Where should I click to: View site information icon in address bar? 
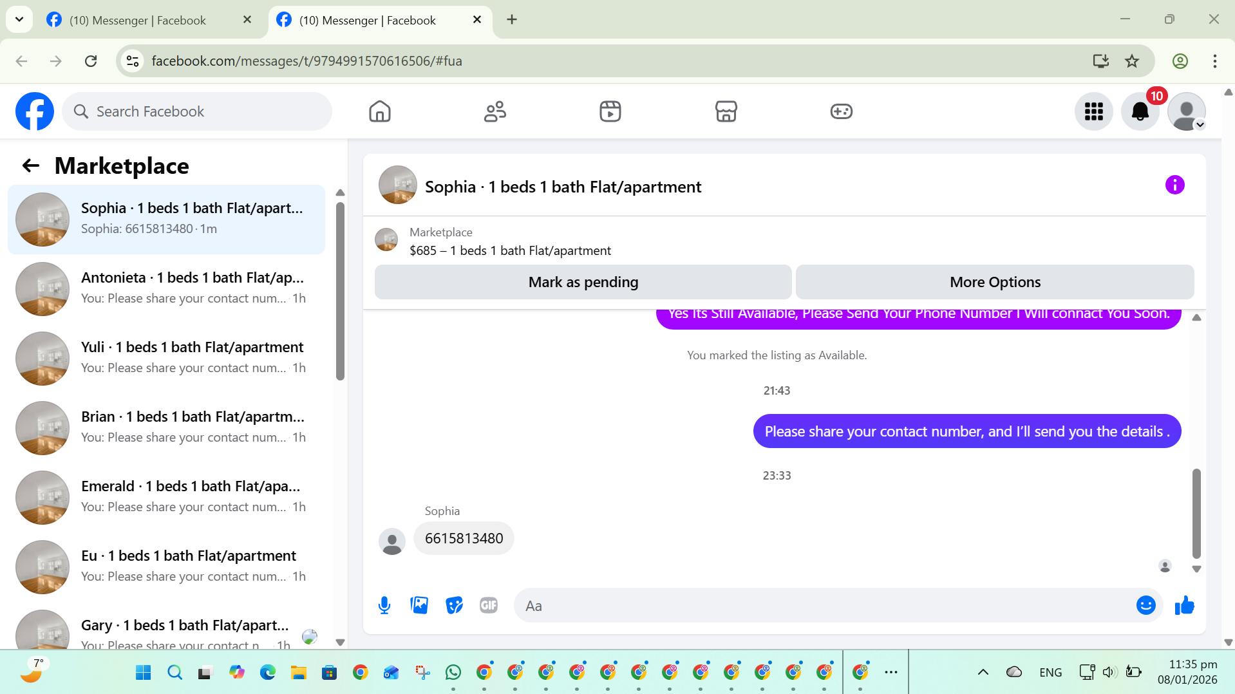(x=133, y=61)
